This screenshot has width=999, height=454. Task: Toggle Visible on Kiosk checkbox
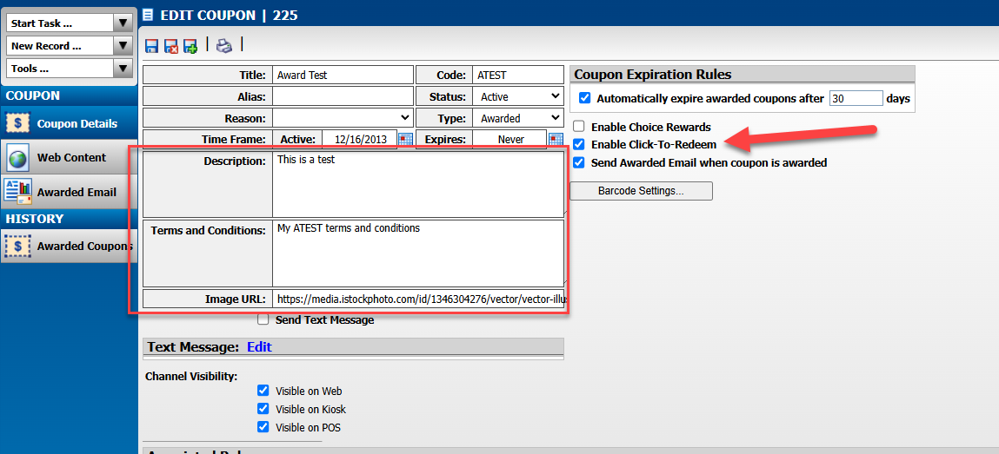(x=263, y=409)
